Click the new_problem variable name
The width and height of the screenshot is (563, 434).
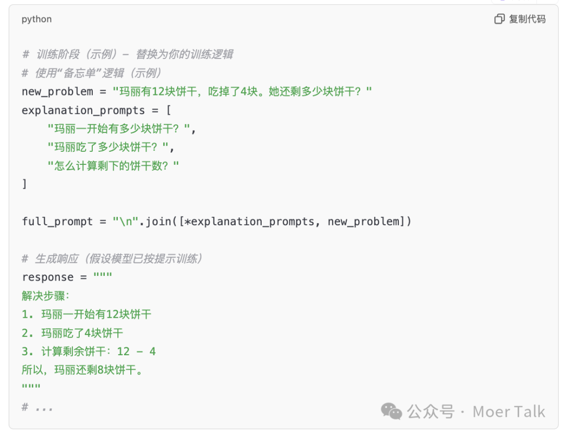point(57,92)
